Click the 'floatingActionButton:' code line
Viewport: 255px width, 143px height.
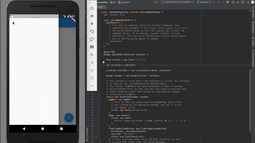tap(137, 129)
